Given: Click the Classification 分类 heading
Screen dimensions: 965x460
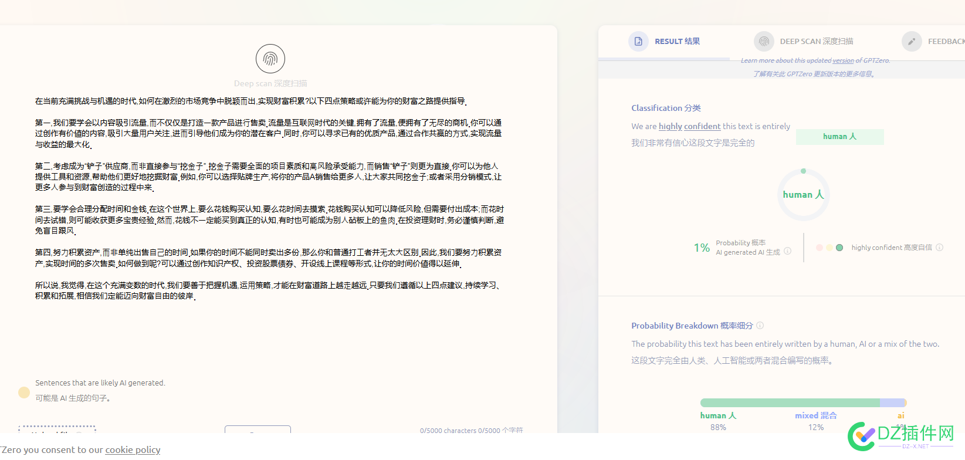Looking at the screenshot, I should [x=666, y=108].
